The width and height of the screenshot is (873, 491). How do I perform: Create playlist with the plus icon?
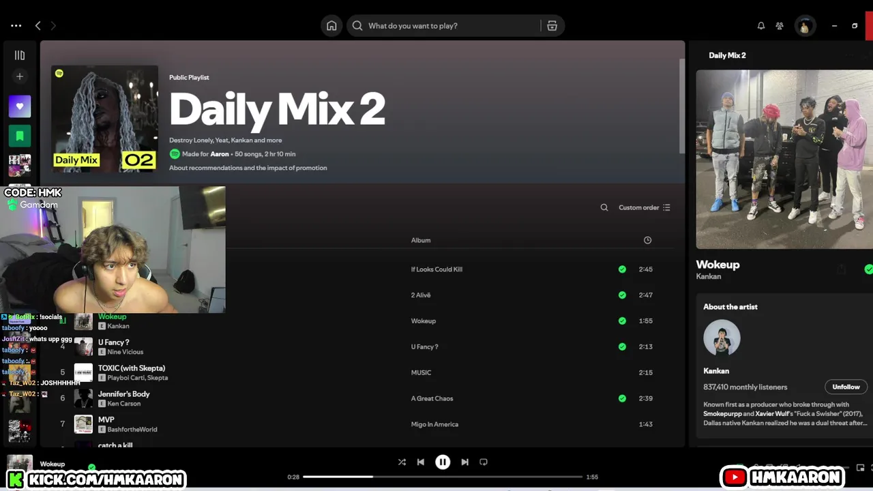click(20, 76)
